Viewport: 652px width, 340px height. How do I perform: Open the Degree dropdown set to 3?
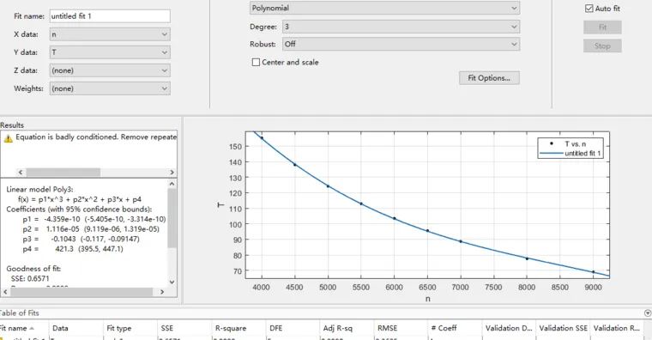click(401, 27)
